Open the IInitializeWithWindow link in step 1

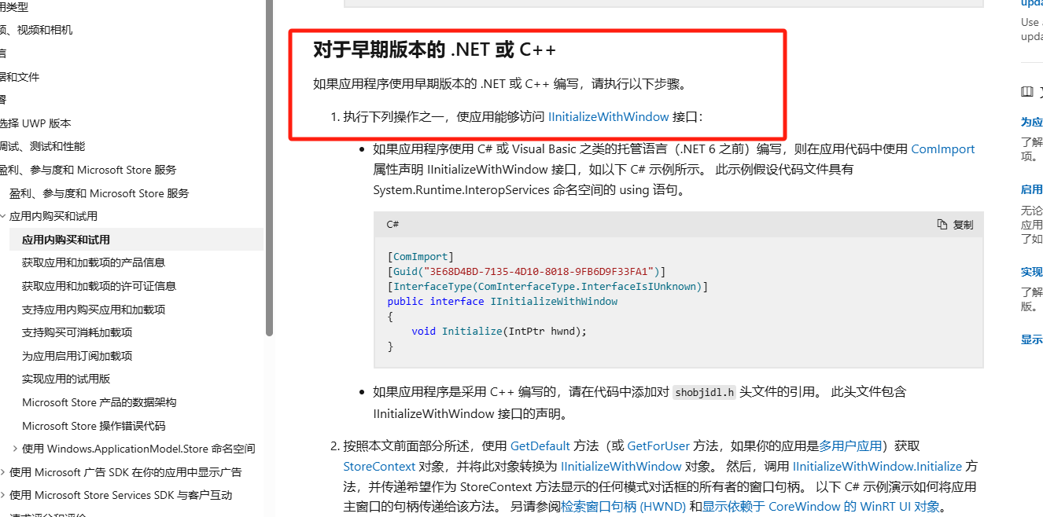[x=608, y=117]
